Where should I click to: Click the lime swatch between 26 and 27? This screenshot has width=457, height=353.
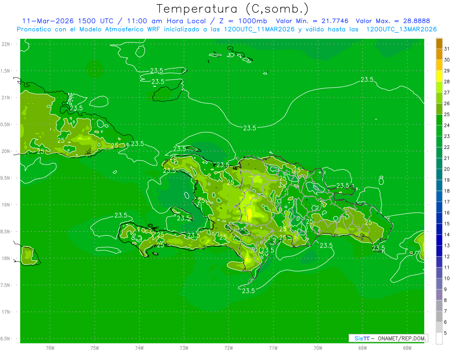pyautogui.click(x=439, y=98)
